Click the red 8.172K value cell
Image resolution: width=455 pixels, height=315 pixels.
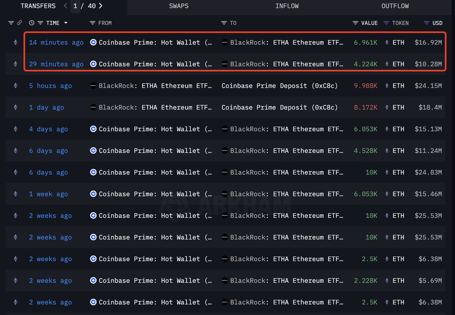coord(365,107)
